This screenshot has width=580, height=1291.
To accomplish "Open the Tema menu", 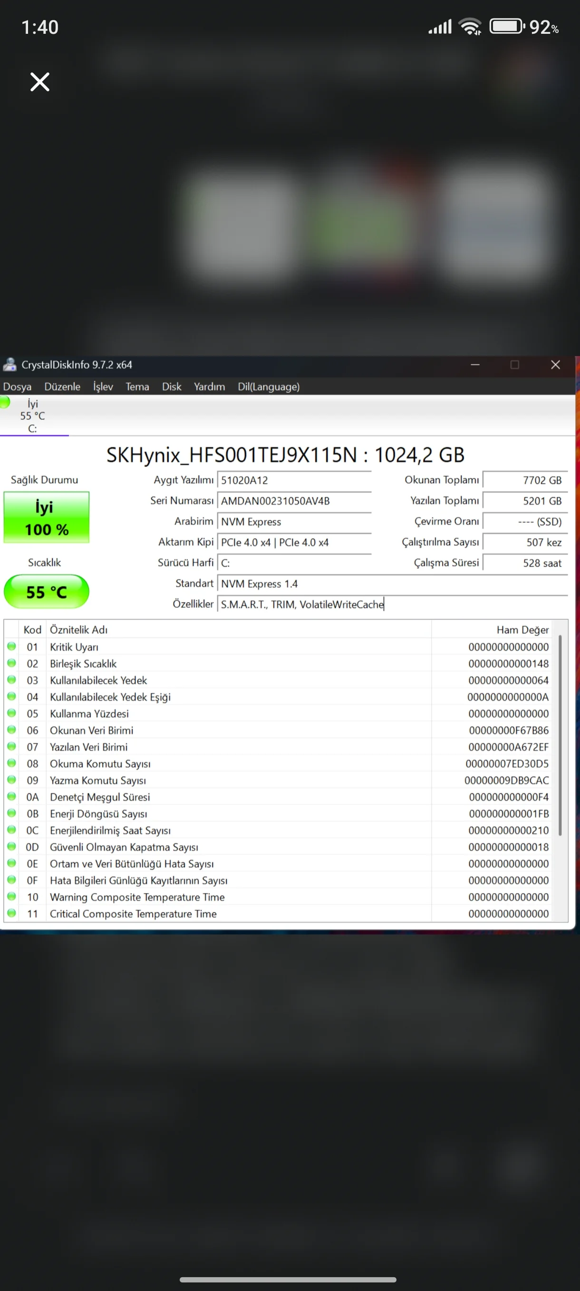I will tap(137, 387).
